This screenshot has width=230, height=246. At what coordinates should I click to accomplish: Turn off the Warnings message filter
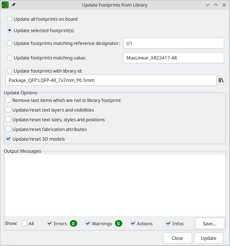point(88,224)
